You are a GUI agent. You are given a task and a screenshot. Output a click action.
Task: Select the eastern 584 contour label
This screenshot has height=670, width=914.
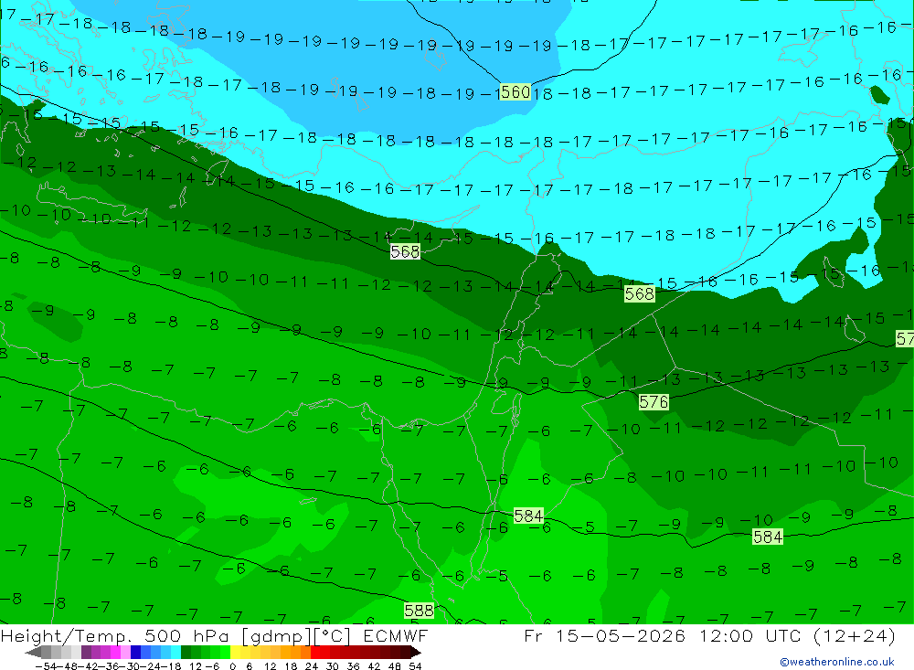[x=768, y=537]
